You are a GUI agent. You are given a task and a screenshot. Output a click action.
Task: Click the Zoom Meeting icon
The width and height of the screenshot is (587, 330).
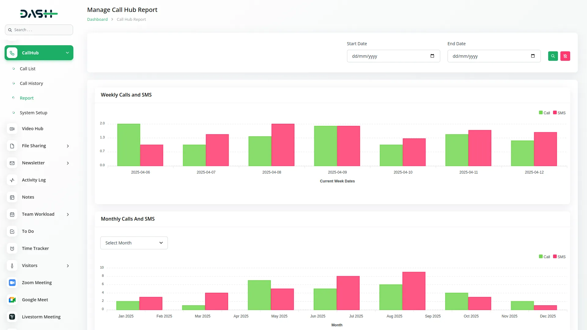[12, 283]
